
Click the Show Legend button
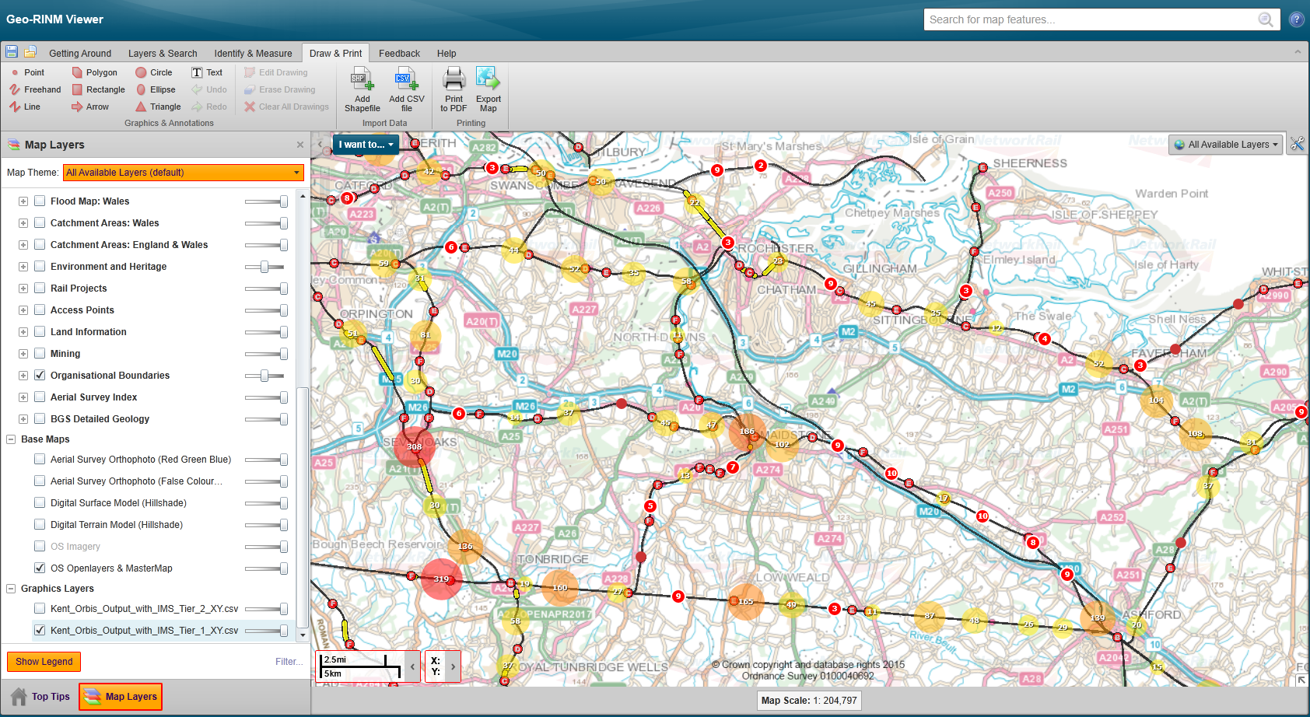tap(44, 662)
